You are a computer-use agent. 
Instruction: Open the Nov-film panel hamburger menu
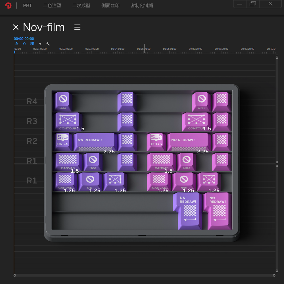pos(77,27)
